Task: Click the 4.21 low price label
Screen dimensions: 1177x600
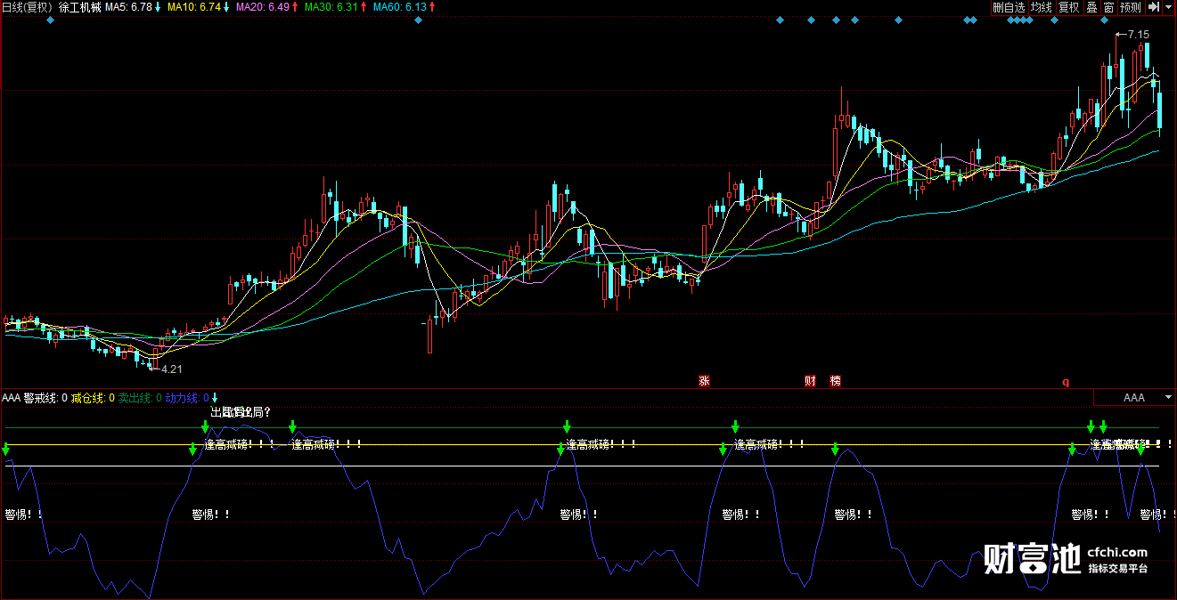Action: [x=170, y=369]
